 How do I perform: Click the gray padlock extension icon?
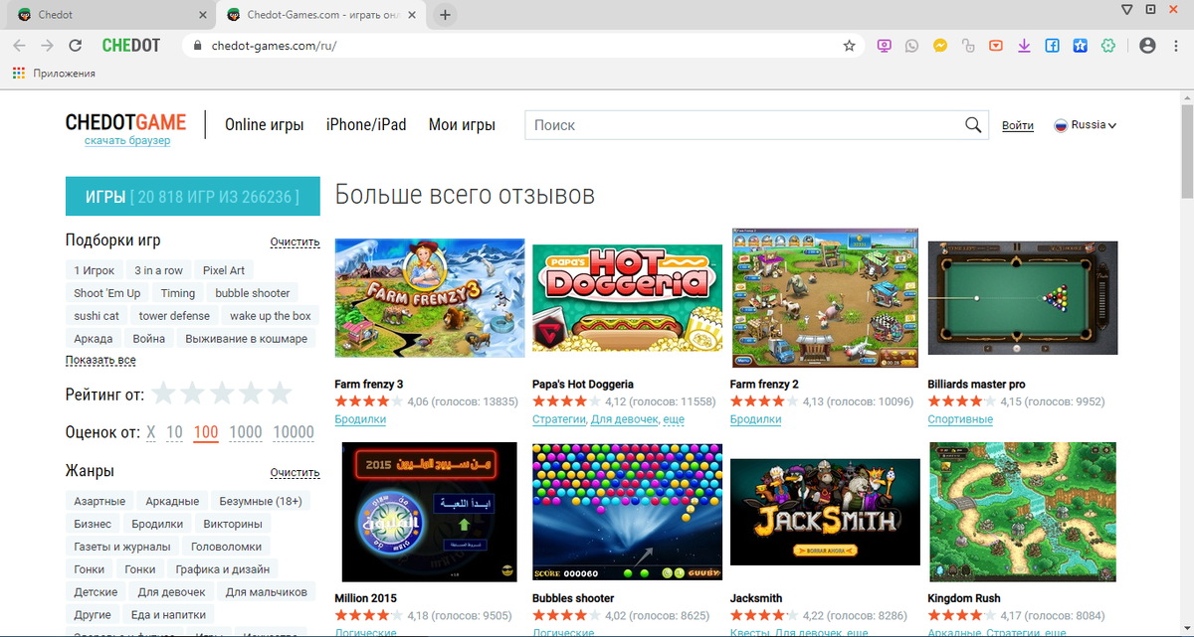(x=967, y=46)
